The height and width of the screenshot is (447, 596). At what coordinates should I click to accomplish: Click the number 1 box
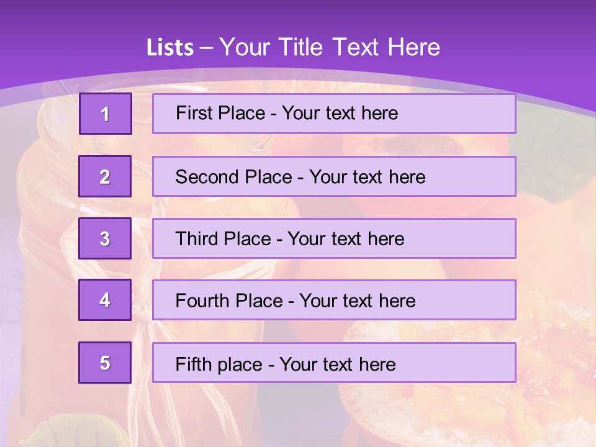[106, 114]
